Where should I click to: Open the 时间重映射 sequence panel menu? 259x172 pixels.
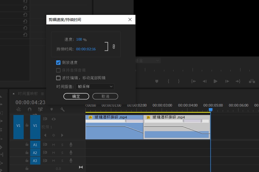point(42,94)
